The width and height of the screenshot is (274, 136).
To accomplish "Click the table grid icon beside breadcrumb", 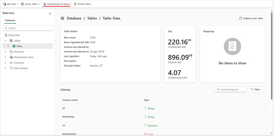I will [62, 18].
